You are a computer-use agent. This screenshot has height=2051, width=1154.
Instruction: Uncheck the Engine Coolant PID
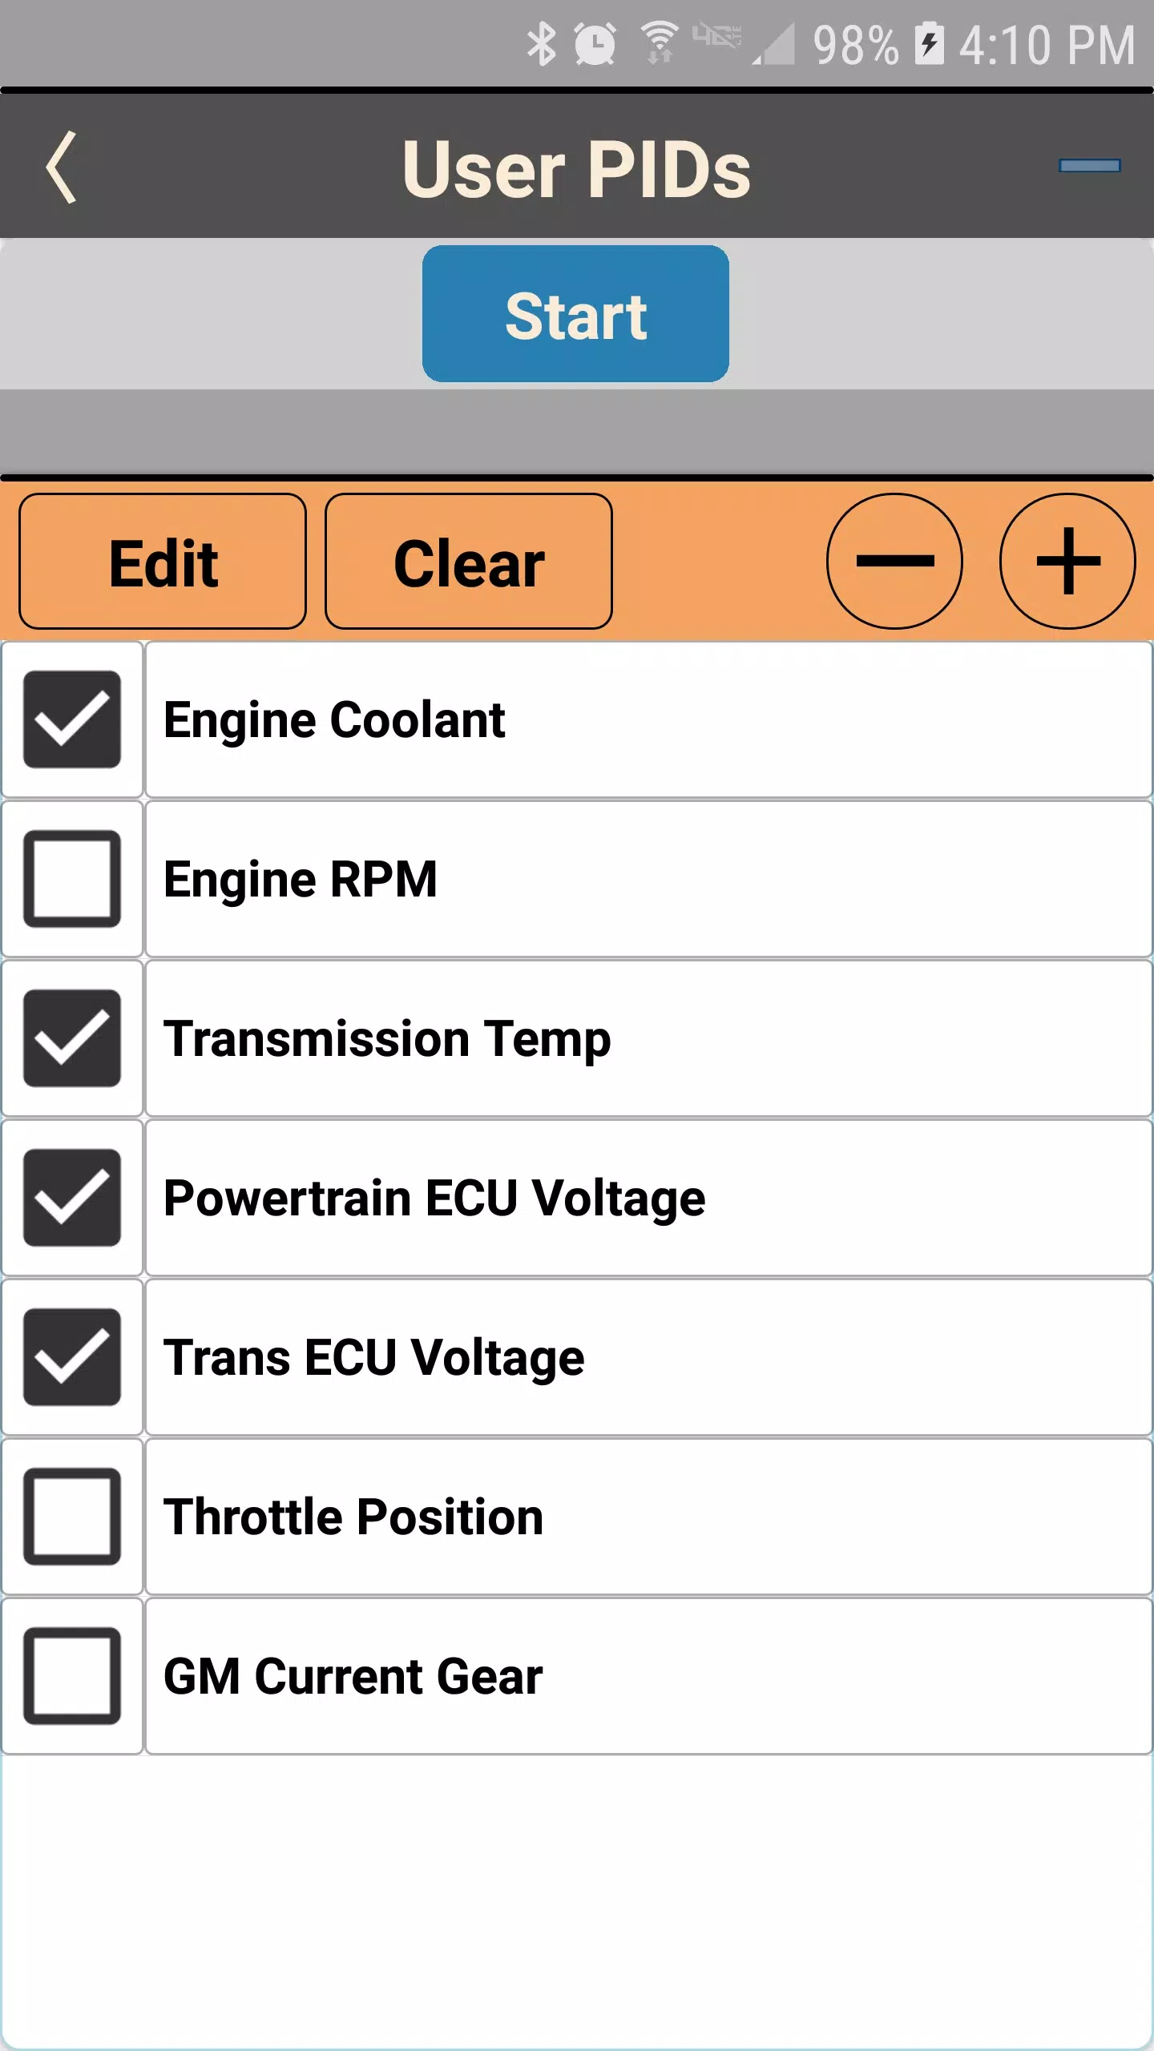(x=72, y=719)
